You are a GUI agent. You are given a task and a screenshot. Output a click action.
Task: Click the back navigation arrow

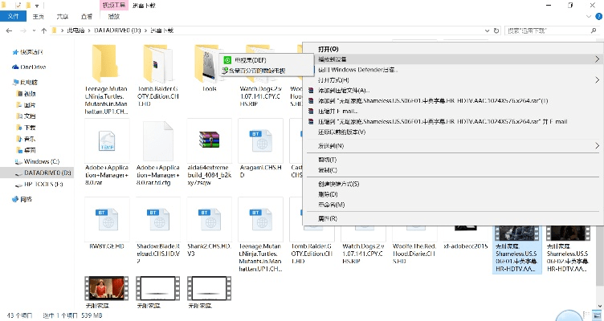9,30
